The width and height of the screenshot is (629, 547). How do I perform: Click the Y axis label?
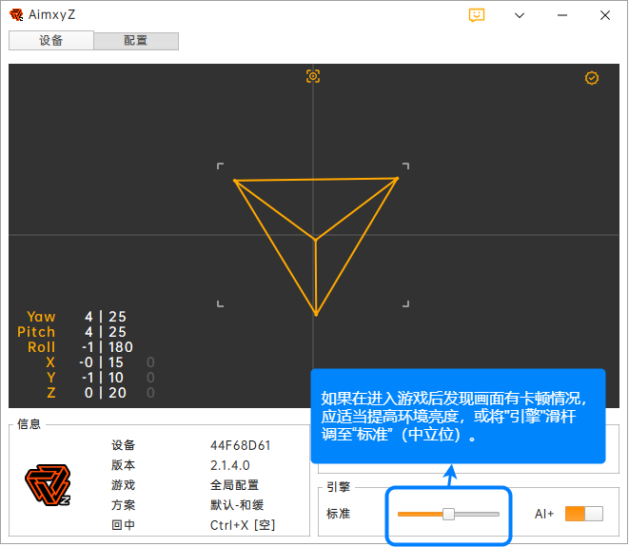pos(50,378)
